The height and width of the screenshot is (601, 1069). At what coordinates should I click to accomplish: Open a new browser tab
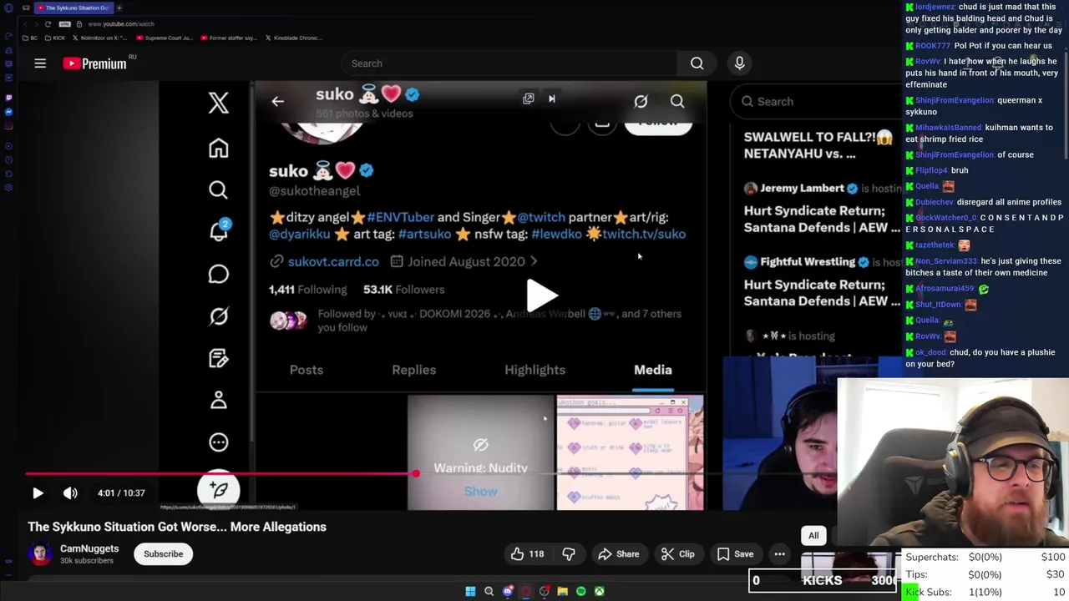tap(119, 8)
